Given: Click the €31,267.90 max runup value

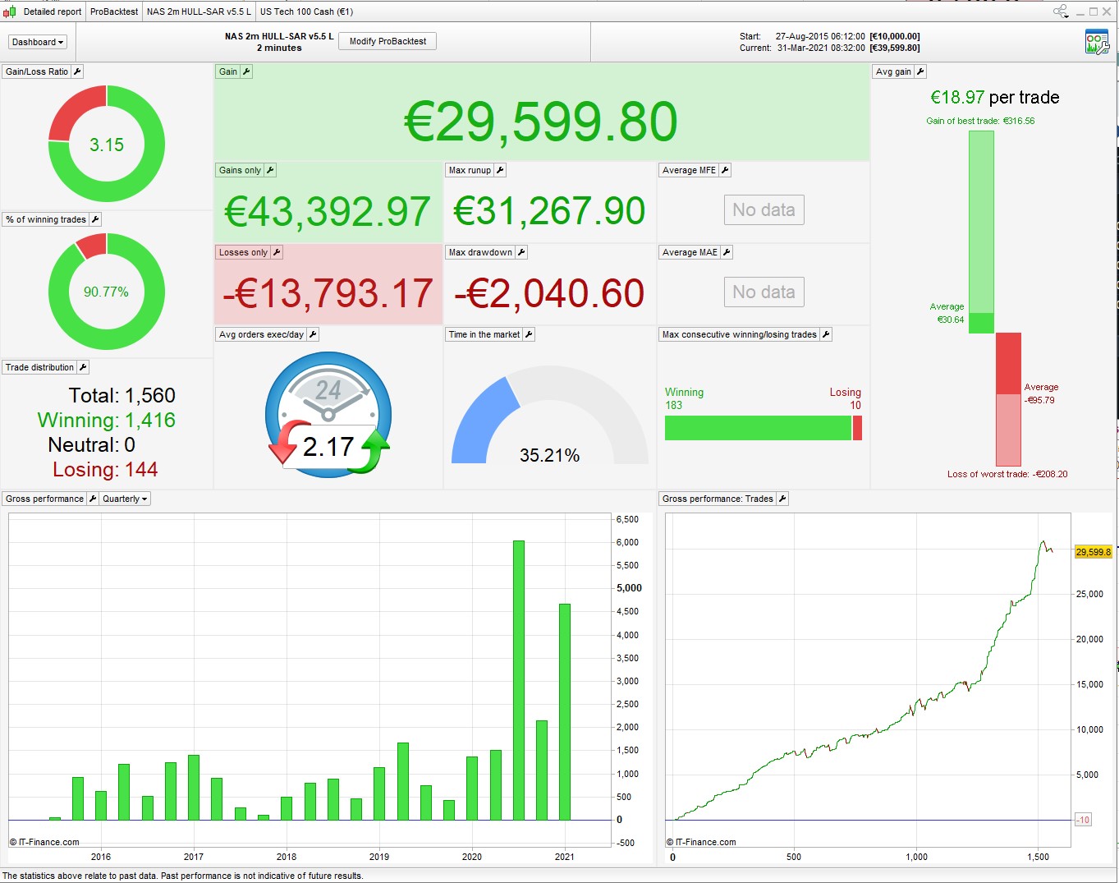Looking at the screenshot, I should tap(549, 211).
